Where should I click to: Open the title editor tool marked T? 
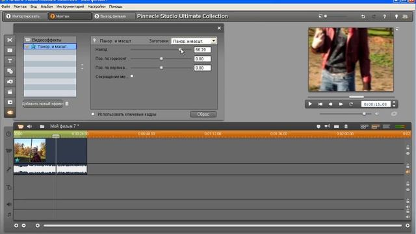(10, 60)
